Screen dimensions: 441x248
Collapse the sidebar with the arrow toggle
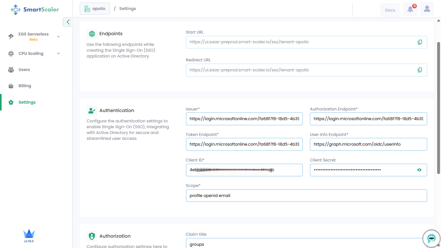click(68, 22)
